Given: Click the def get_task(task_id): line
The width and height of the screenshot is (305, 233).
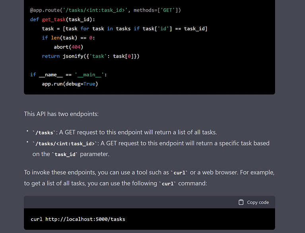Looking at the screenshot, I should point(62,19).
